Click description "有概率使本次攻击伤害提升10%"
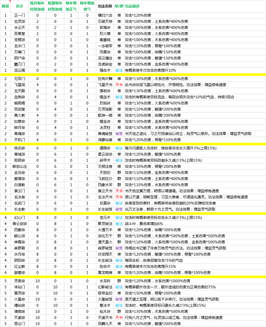Viewport: 266px width, 327px height. pos(150,70)
